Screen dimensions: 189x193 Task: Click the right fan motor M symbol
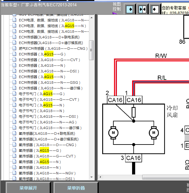coord(154,133)
